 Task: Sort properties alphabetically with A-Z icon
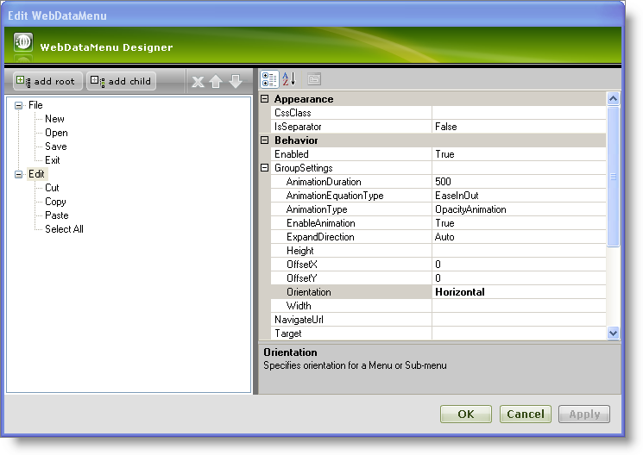(288, 79)
